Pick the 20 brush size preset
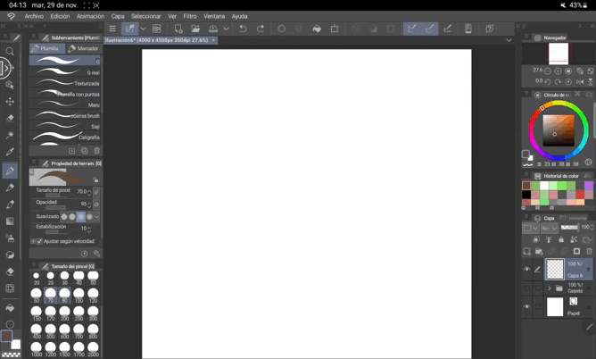The width and height of the screenshot is (596, 359). [36, 278]
